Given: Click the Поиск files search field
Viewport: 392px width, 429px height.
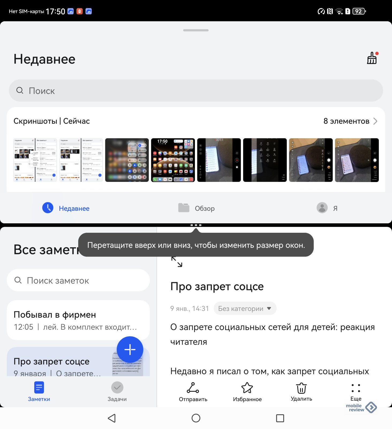Looking at the screenshot, I should [x=196, y=91].
